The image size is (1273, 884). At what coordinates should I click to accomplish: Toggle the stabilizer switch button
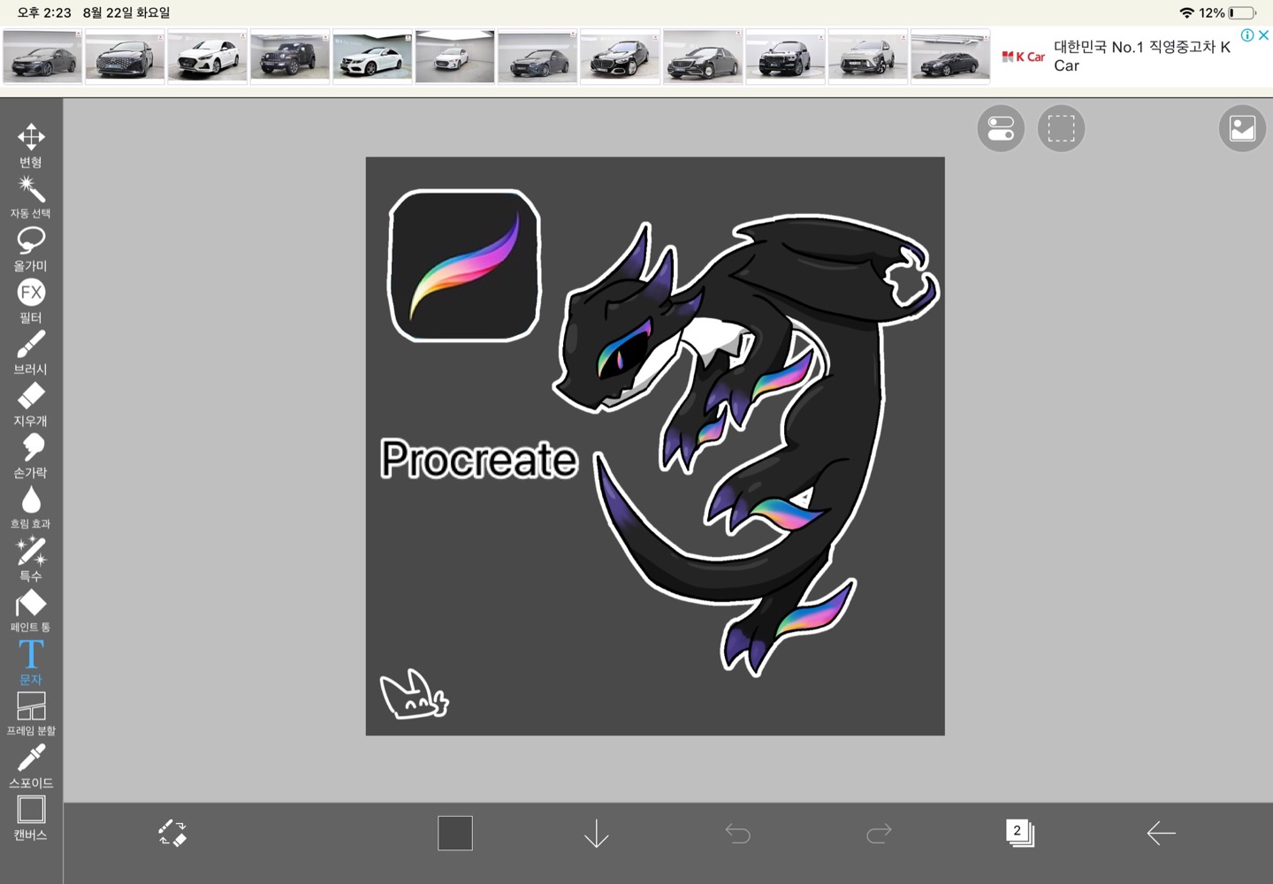click(x=1001, y=129)
